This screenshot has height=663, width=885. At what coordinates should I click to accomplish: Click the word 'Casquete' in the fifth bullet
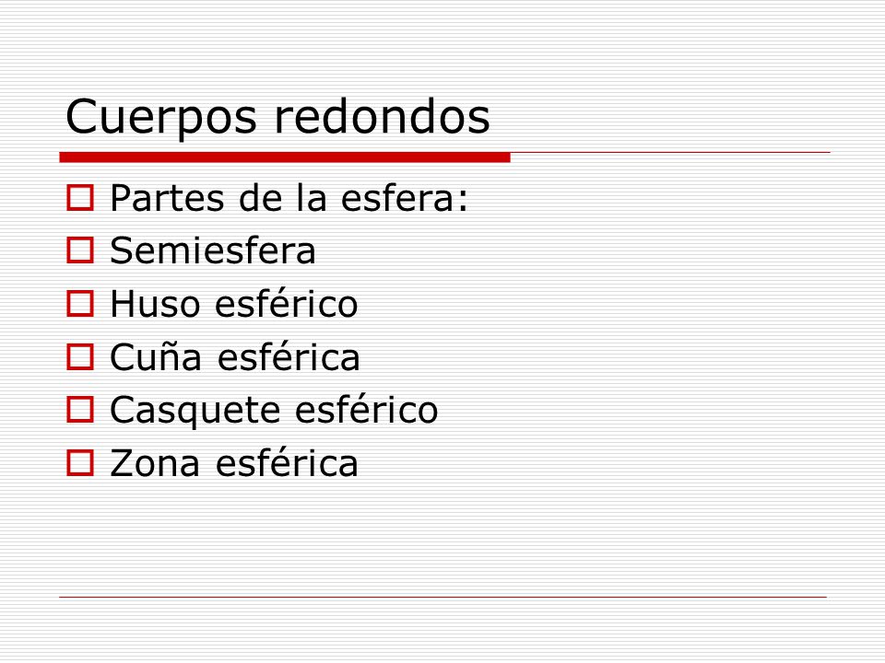(195, 411)
